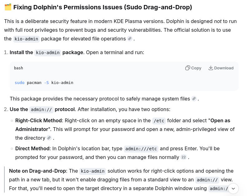Image resolution: width=252 pixels, height=196 pixels.
Task: Open citation badge 22
Action: coord(184,157)
